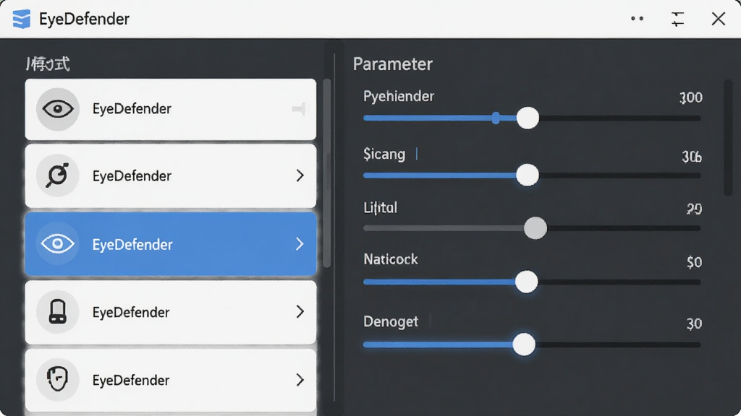Click the EyeDefender title text in the title bar

point(84,19)
